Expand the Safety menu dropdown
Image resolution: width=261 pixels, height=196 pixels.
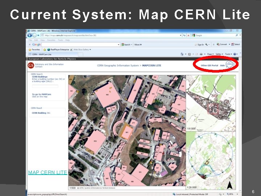pyautogui.click(x=219, y=54)
